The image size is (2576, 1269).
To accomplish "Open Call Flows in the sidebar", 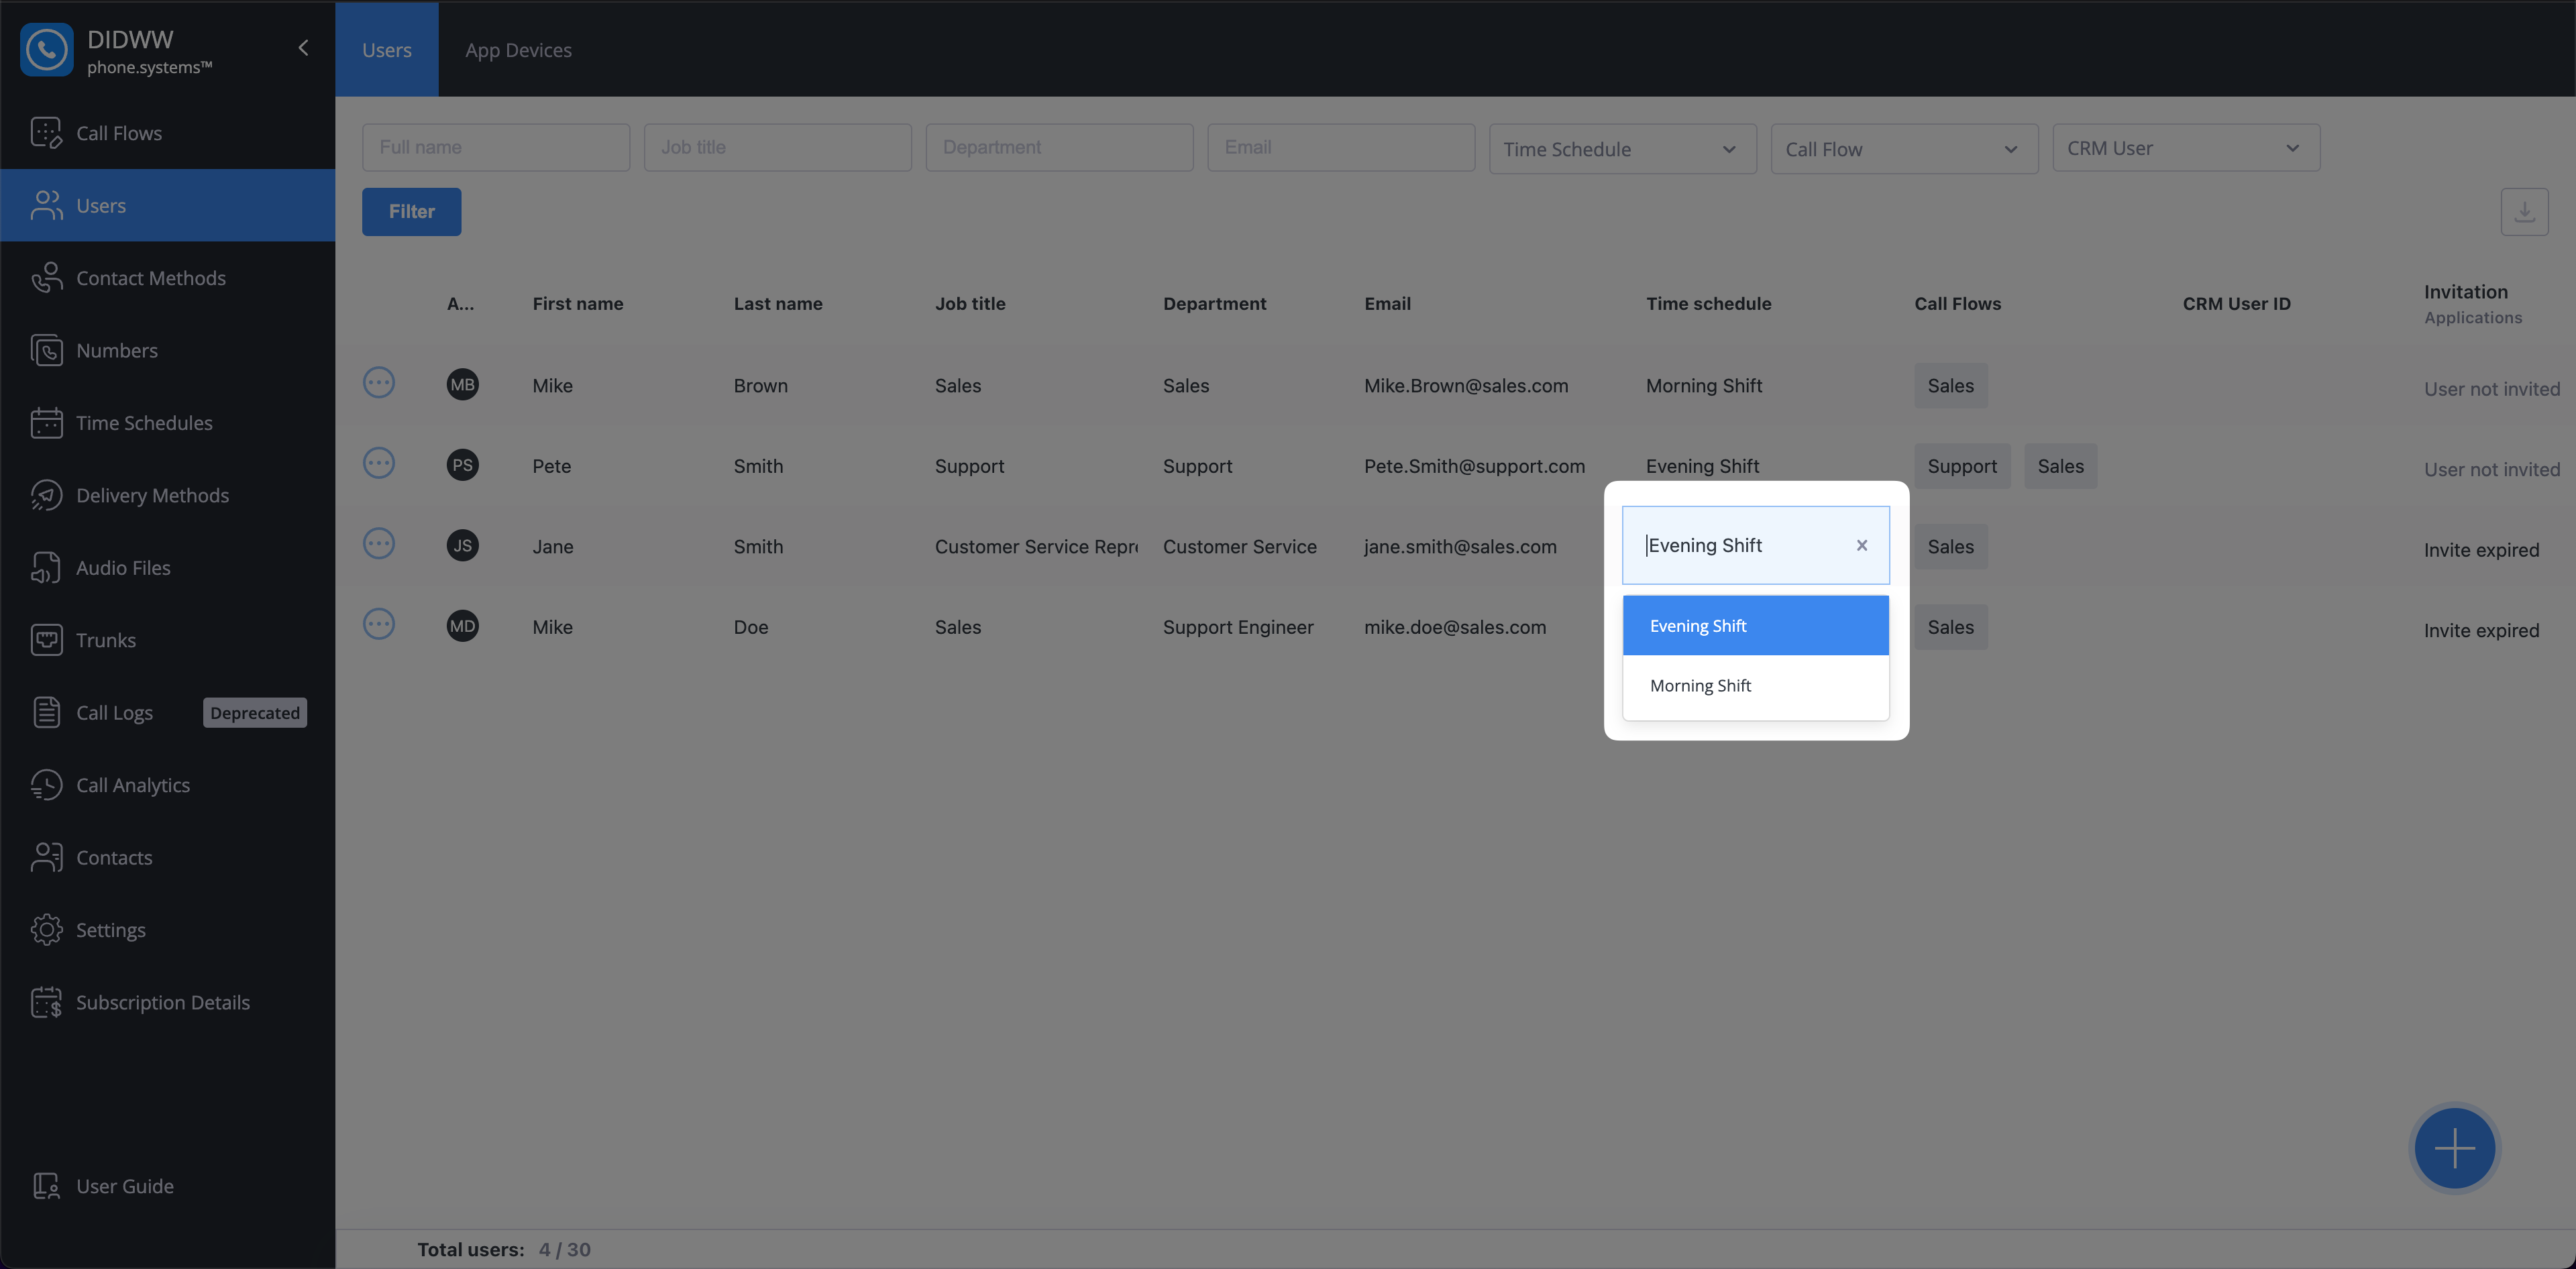I will coord(167,133).
